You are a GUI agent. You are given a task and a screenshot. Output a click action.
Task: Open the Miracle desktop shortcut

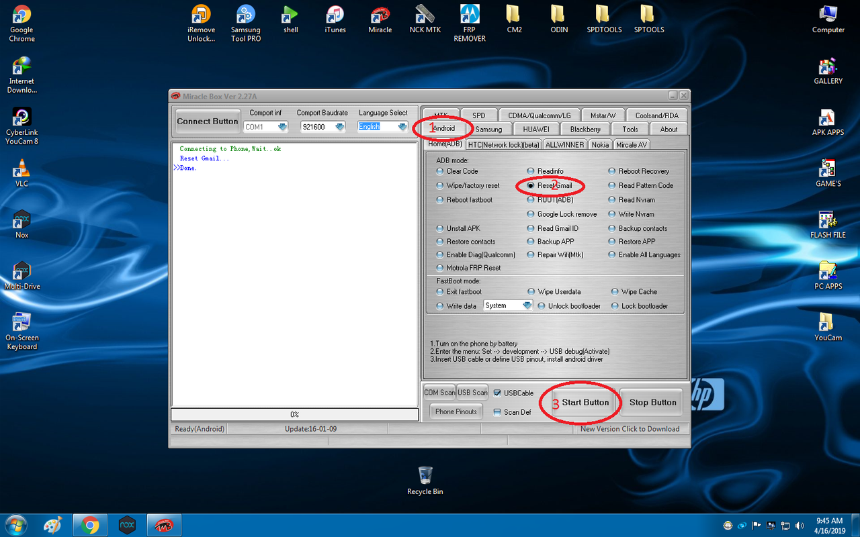click(380, 19)
